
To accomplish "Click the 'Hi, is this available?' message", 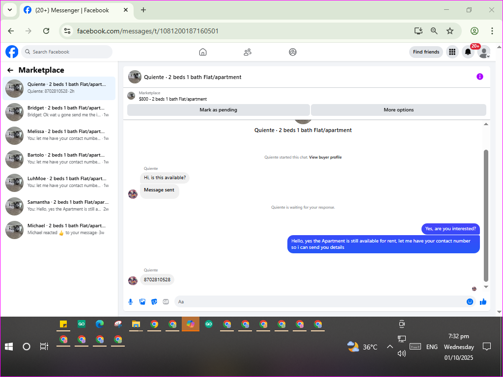I will [x=165, y=178].
